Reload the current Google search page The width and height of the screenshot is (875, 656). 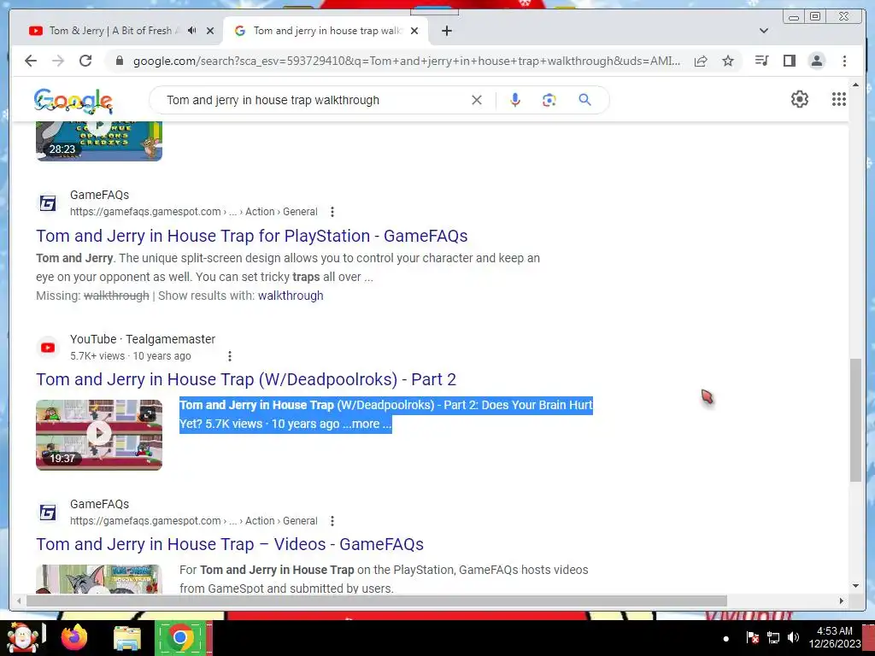coord(85,61)
